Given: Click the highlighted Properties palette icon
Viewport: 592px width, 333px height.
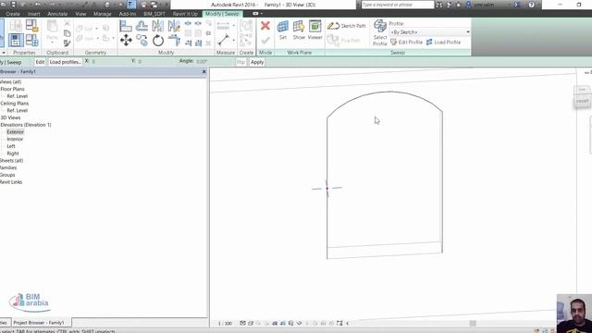Looking at the screenshot, I should click(16, 40).
